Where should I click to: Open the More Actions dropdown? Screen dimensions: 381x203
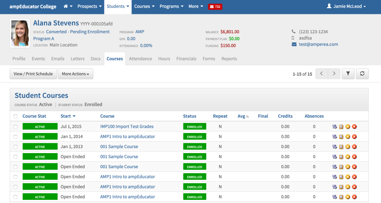pos(75,74)
